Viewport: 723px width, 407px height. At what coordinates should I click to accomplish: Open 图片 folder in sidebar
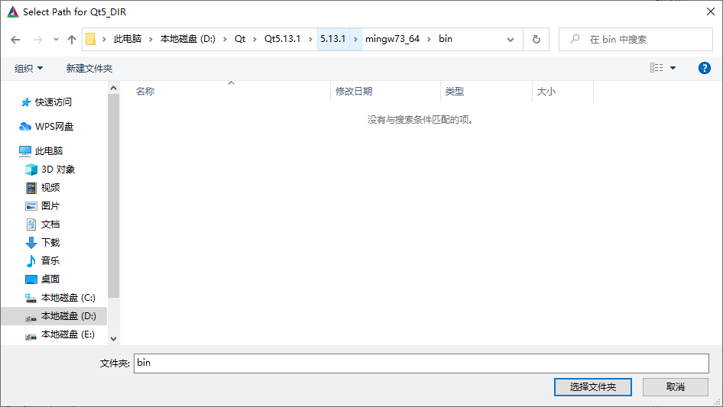point(50,206)
